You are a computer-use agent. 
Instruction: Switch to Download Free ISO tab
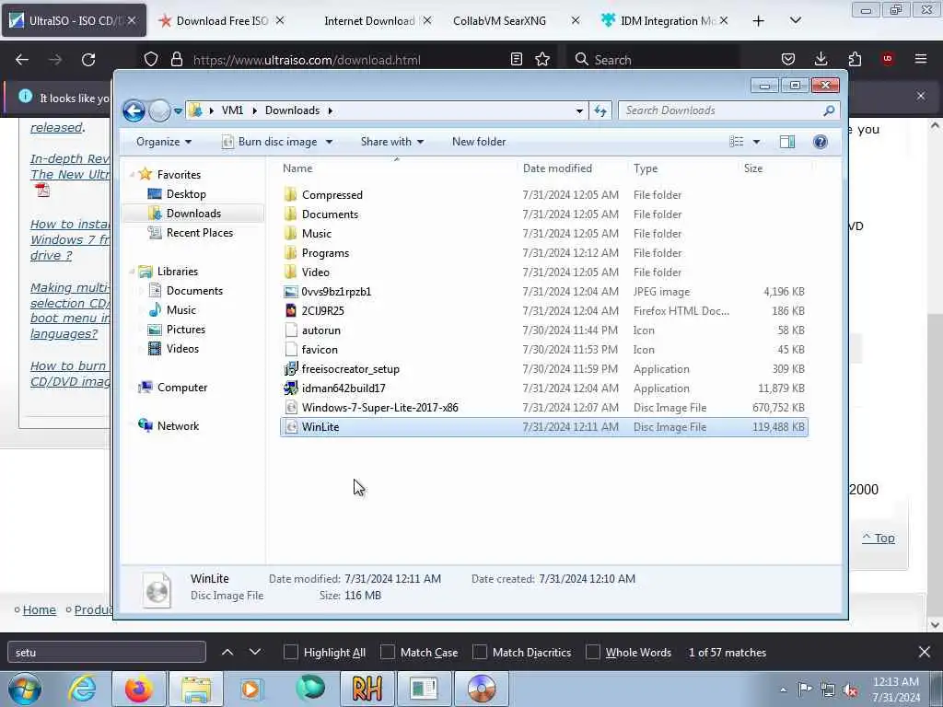(x=221, y=20)
